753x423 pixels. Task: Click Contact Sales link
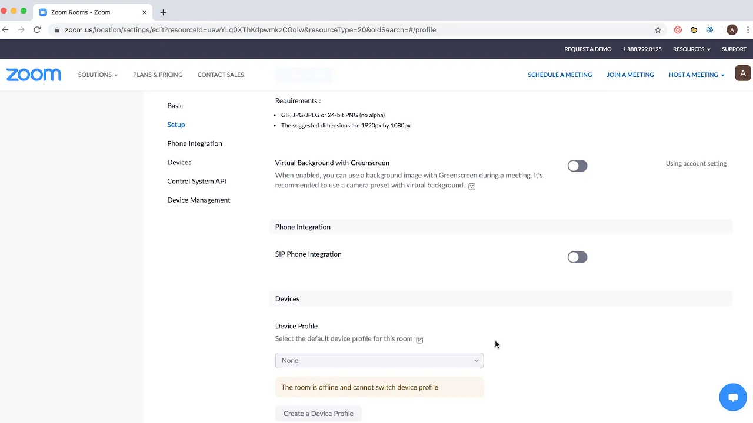tap(221, 75)
